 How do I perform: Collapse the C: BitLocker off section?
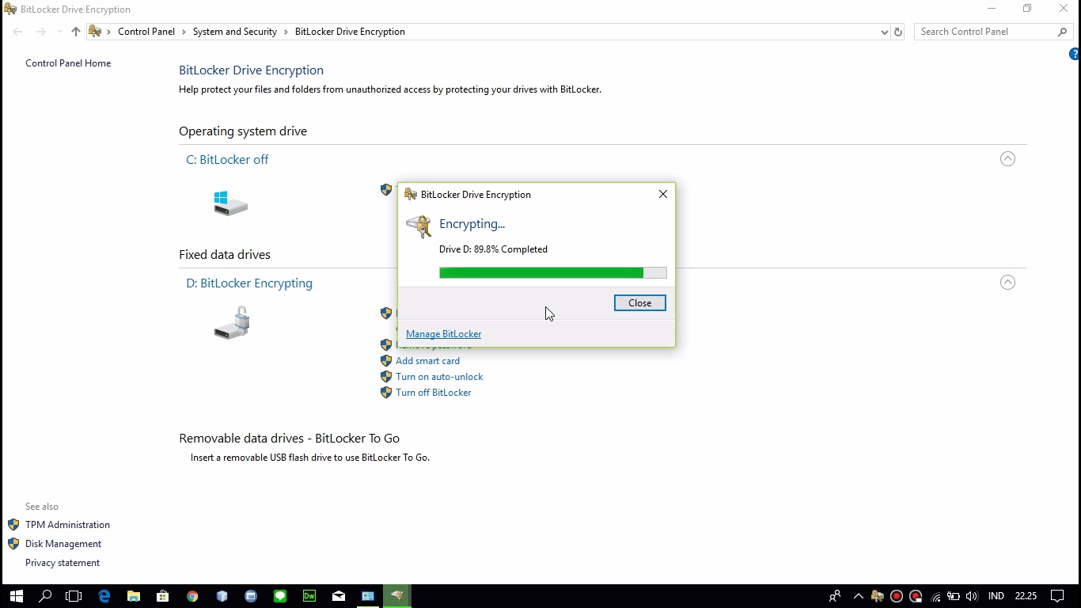tap(1007, 159)
